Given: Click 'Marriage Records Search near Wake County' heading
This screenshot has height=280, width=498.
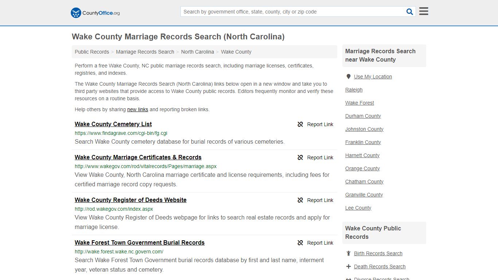Looking at the screenshot, I should tap(380, 55).
